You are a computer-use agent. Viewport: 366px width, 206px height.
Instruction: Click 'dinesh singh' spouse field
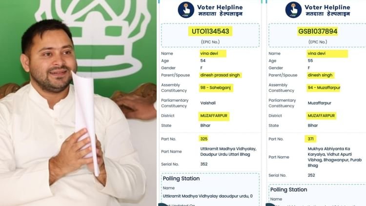(320, 75)
